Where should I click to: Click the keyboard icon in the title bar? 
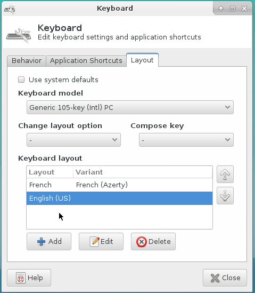tap(10, 10)
